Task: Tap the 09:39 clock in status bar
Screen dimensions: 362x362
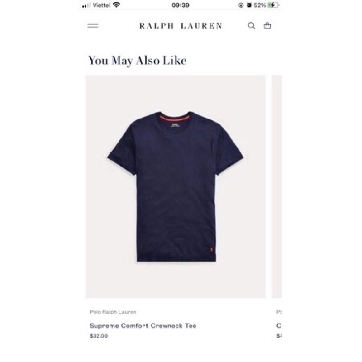Action: pos(181,5)
